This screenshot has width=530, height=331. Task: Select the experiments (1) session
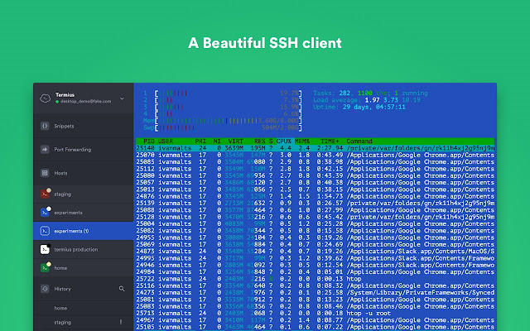pyautogui.click(x=83, y=231)
